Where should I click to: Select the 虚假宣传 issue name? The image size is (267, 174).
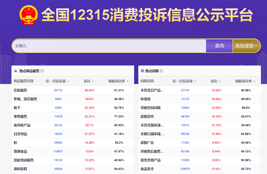click(x=147, y=117)
